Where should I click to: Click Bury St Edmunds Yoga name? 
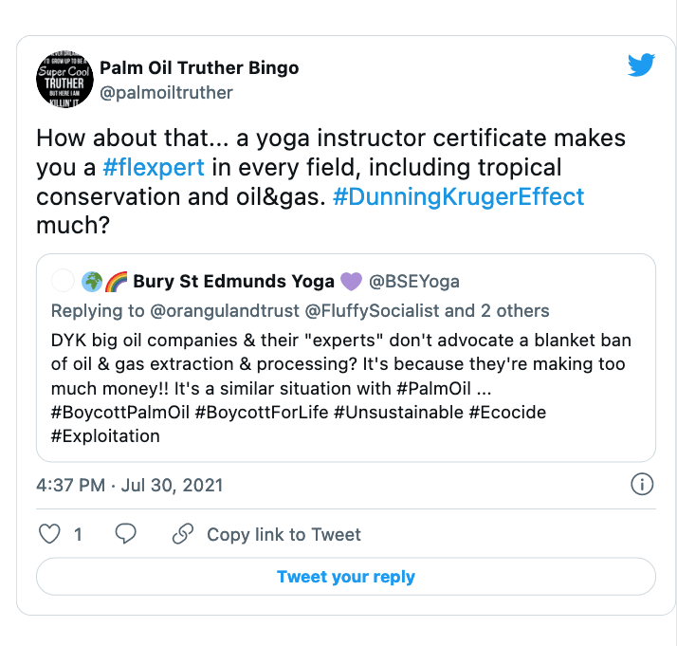(233, 281)
